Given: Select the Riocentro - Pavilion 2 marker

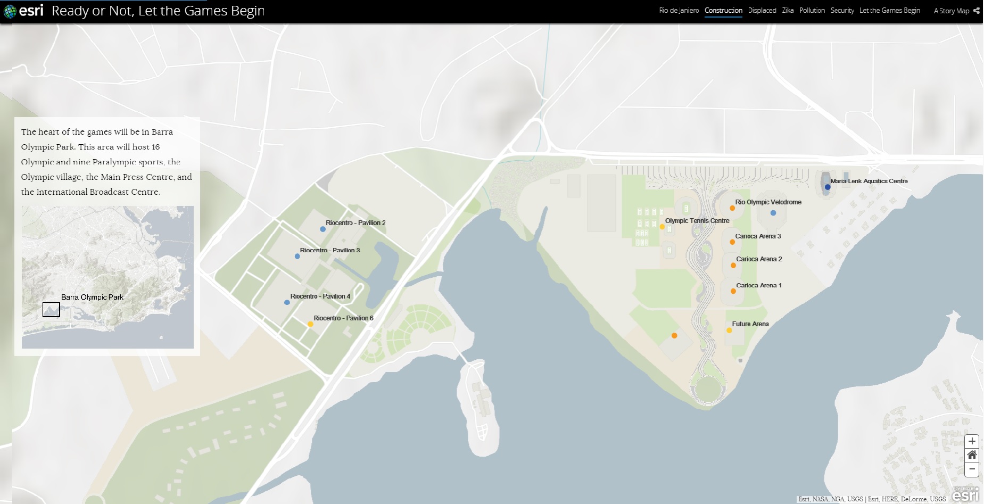Looking at the screenshot, I should coord(323,229).
